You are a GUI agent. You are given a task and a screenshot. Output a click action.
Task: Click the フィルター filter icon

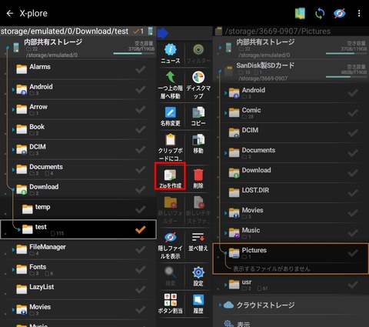coord(198,54)
